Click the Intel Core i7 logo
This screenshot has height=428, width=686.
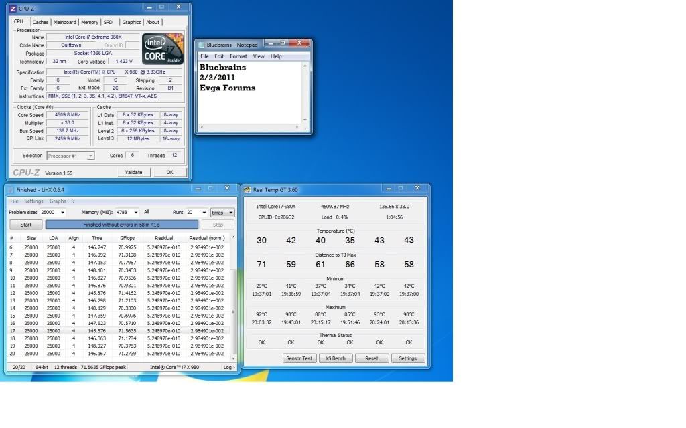coord(163,49)
